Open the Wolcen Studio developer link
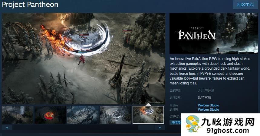 208,105
